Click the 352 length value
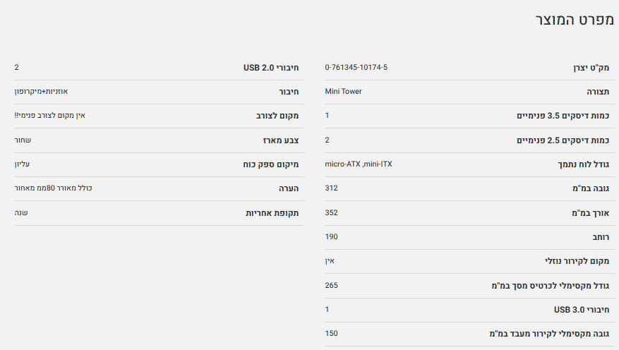This screenshot has height=350, width=619. pos(331,212)
